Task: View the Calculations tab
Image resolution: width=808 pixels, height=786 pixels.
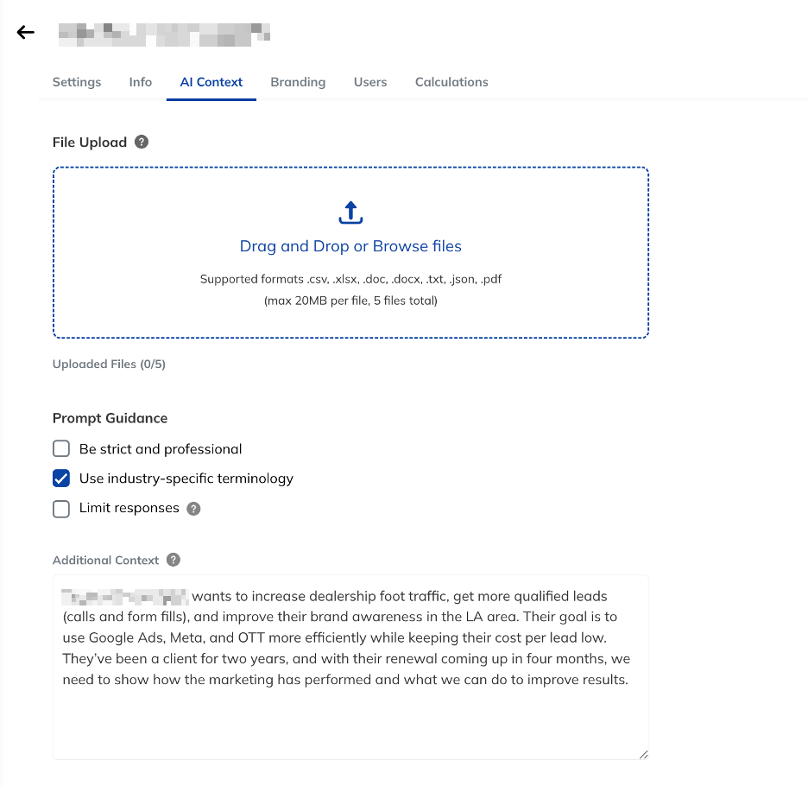Action: [x=451, y=82]
